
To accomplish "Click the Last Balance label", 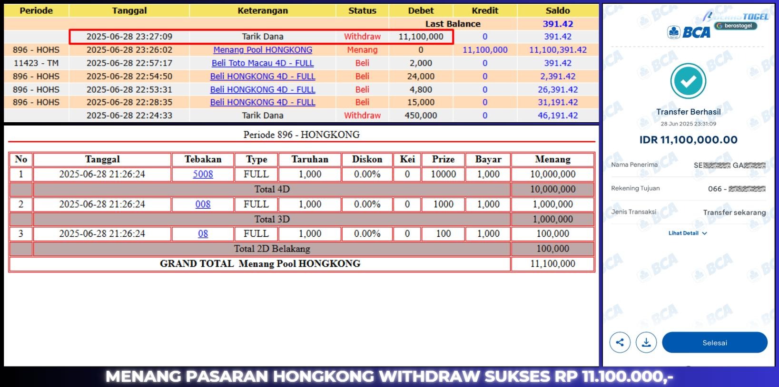I will (x=453, y=24).
